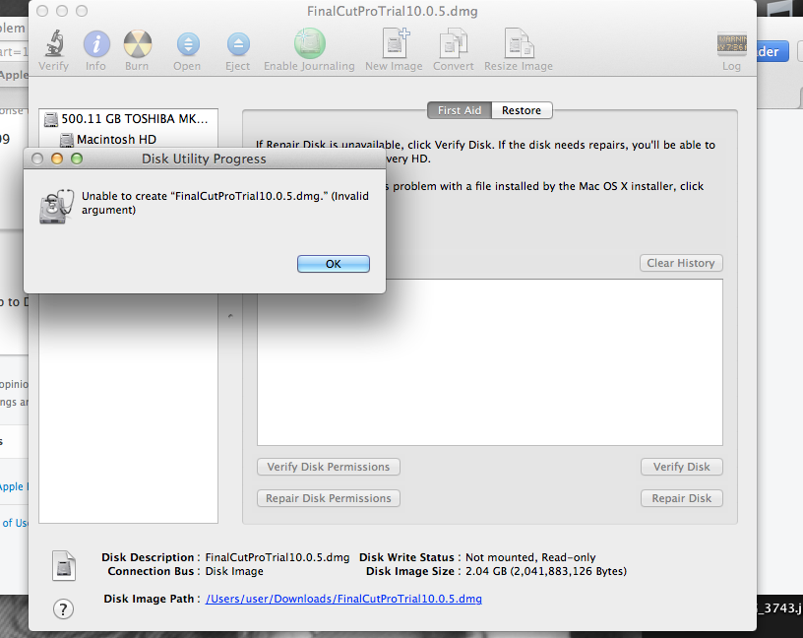Click the disk image file icon beside Disk Description
The height and width of the screenshot is (638, 803).
(64, 566)
